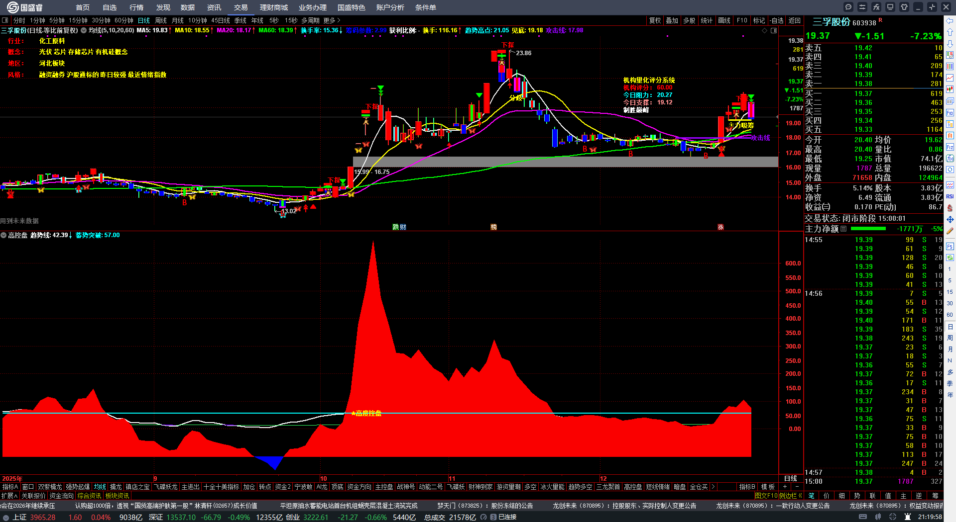The image size is (956, 522).
Task: Select the 资金流向 tab
Action: click(x=61, y=496)
